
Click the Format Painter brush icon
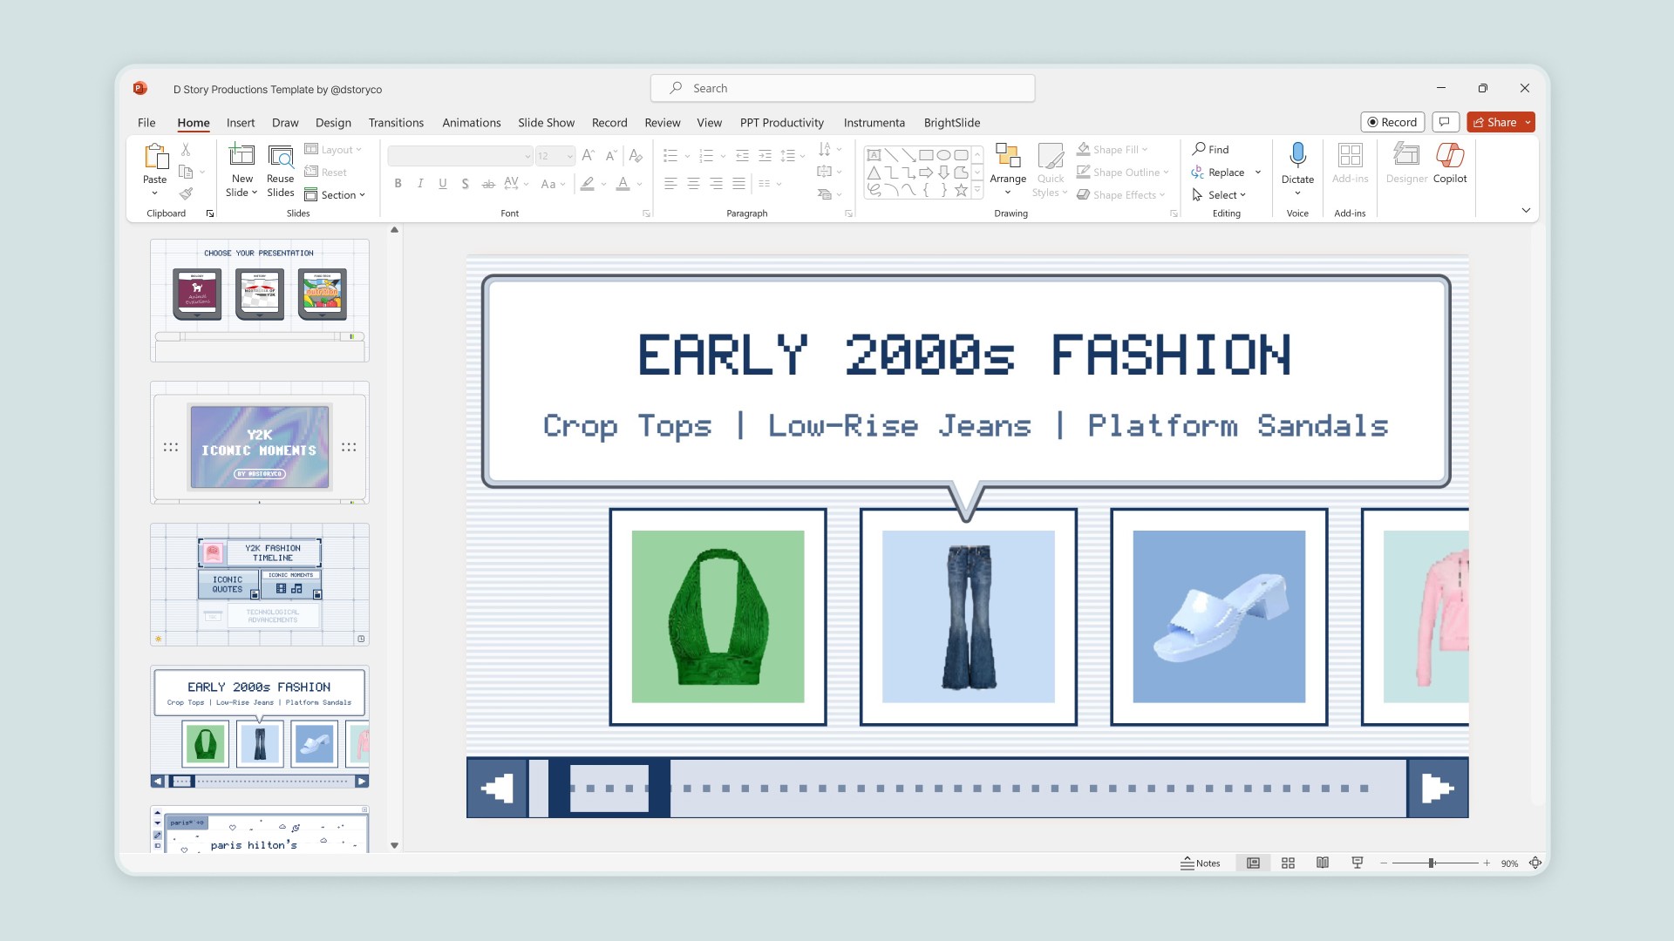tap(186, 193)
